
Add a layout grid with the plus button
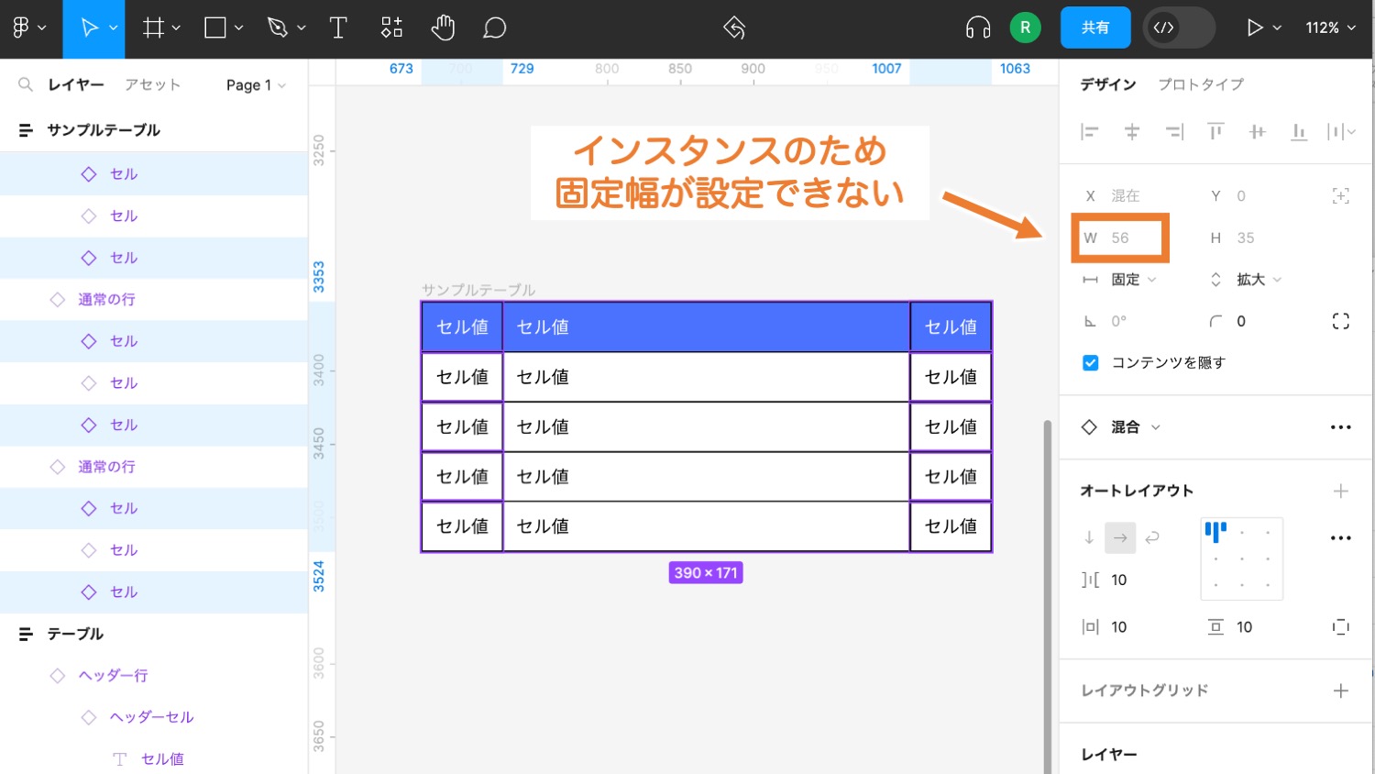point(1341,691)
